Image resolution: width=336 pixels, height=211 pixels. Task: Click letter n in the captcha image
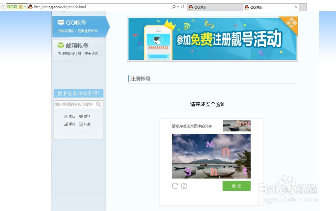click(226, 151)
